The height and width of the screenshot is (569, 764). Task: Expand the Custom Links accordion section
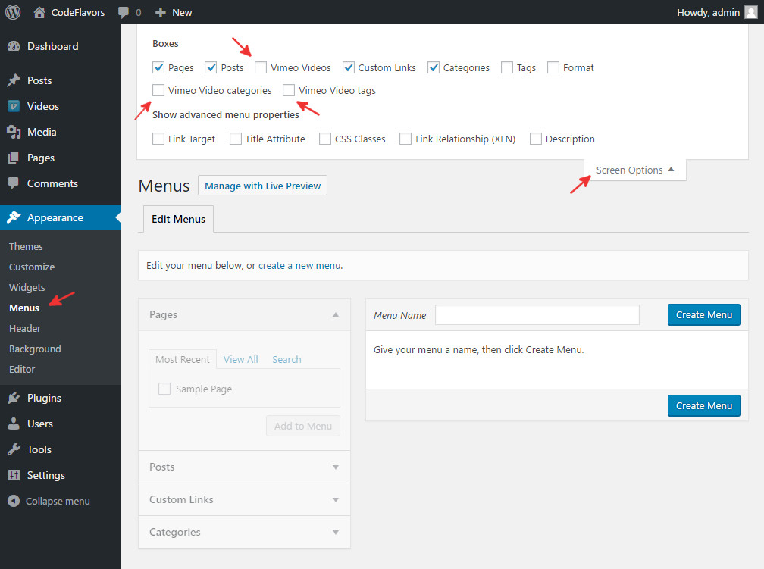point(244,499)
